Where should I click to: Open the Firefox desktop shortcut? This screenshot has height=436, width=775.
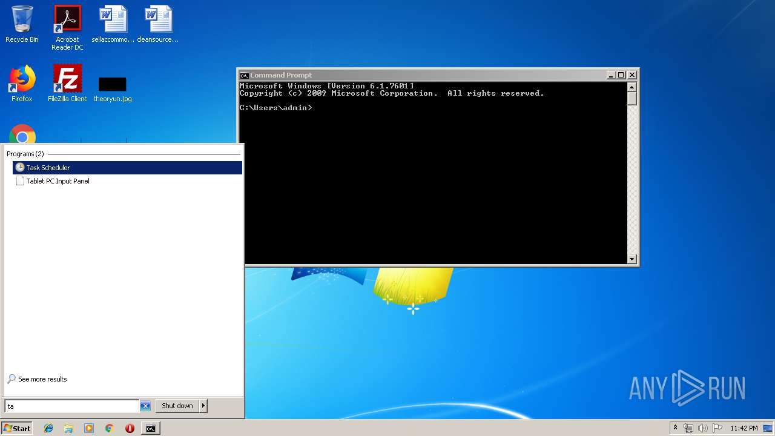22,84
